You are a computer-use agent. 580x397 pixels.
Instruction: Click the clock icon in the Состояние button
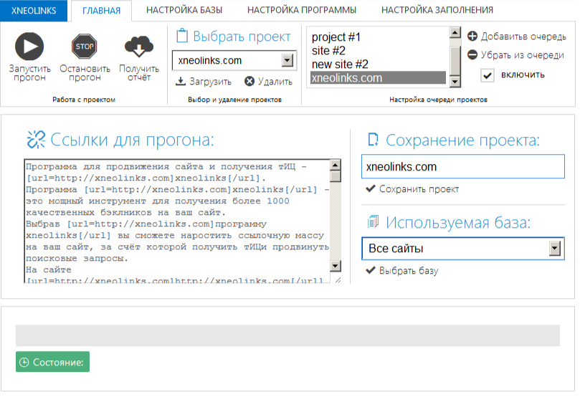click(24, 362)
